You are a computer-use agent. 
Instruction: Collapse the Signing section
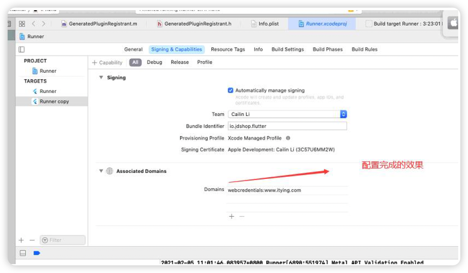101,78
